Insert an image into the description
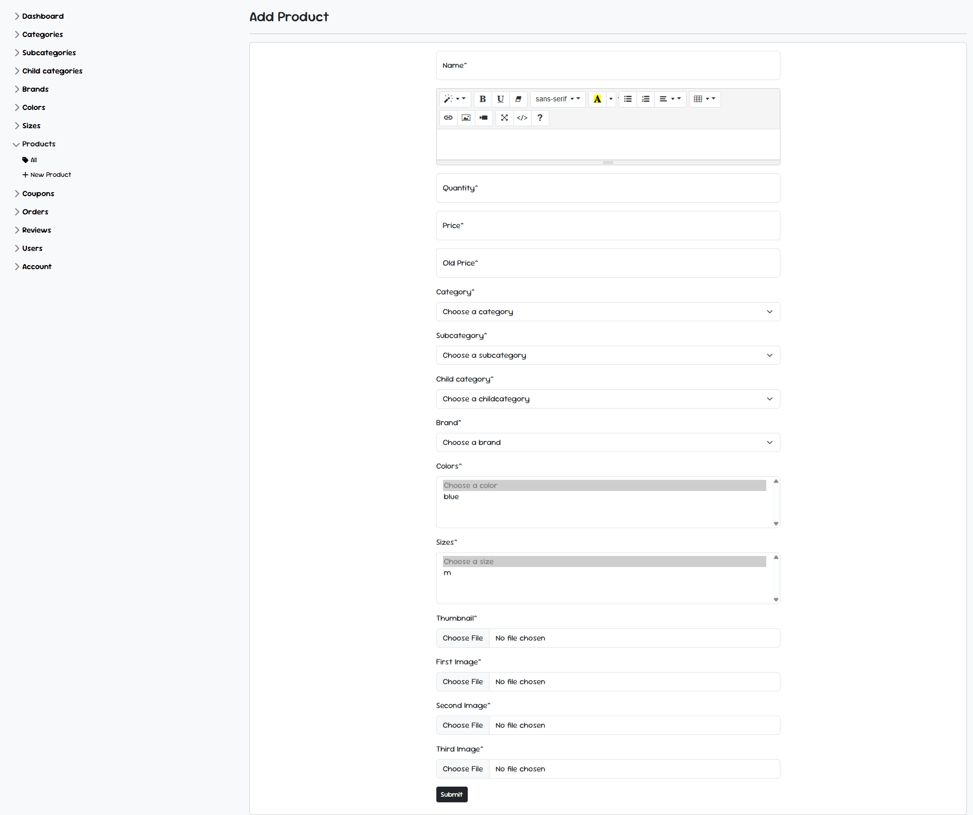 [466, 118]
